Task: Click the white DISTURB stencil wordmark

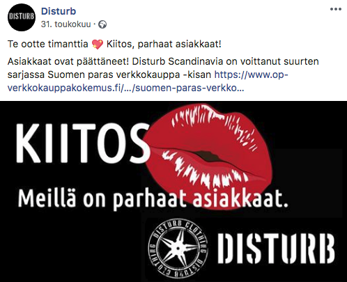Action: point(277,249)
